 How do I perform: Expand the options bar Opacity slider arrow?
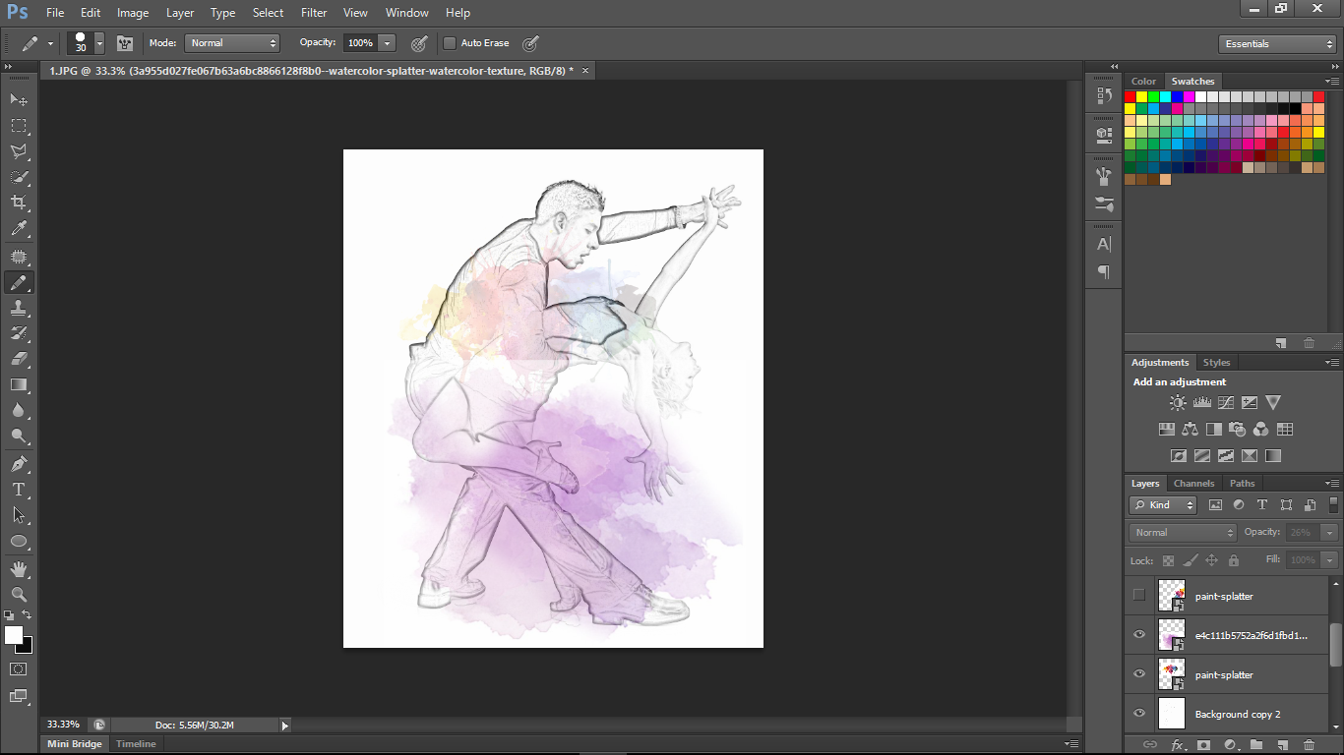tap(388, 43)
